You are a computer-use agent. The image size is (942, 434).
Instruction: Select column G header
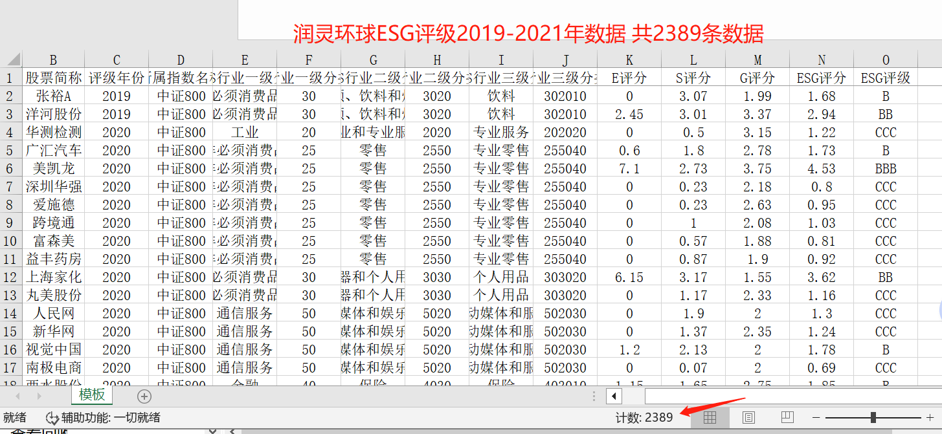pos(373,60)
